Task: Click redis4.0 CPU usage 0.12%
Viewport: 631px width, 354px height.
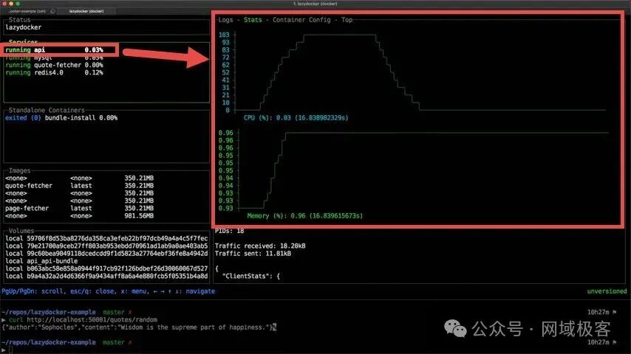Action: click(94, 73)
